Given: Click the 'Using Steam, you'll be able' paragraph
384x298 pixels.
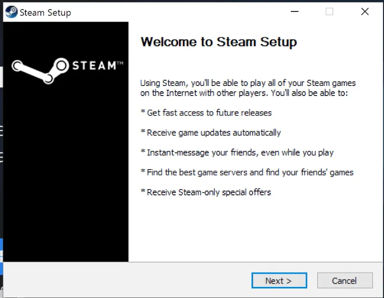Looking at the screenshot, I should [247, 88].
